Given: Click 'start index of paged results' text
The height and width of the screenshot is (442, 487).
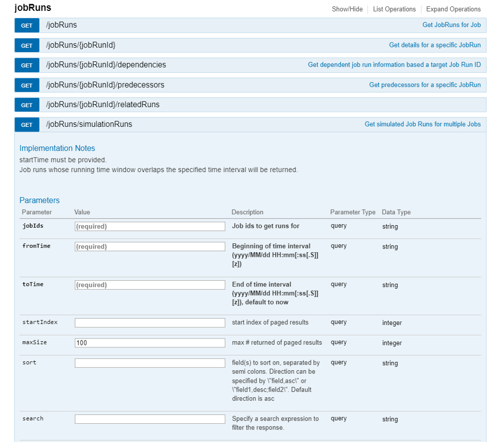Looking at the screenshot, I should 270,322.
